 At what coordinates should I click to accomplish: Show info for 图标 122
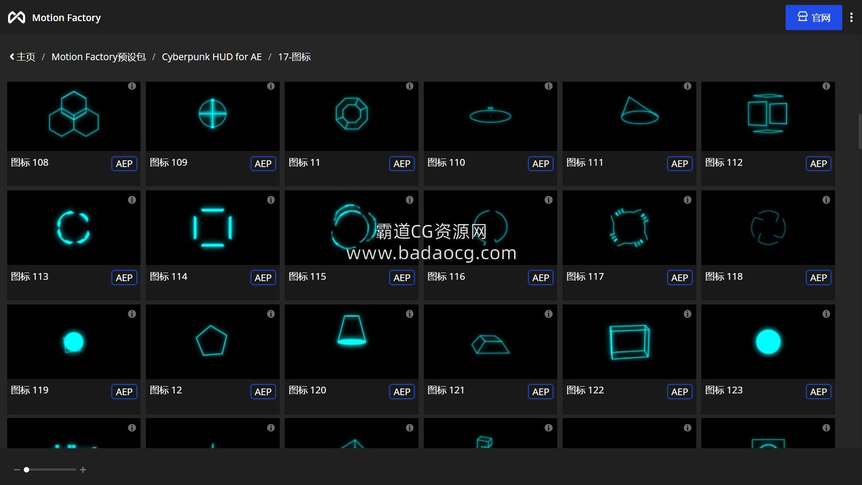tap(687, 314)
